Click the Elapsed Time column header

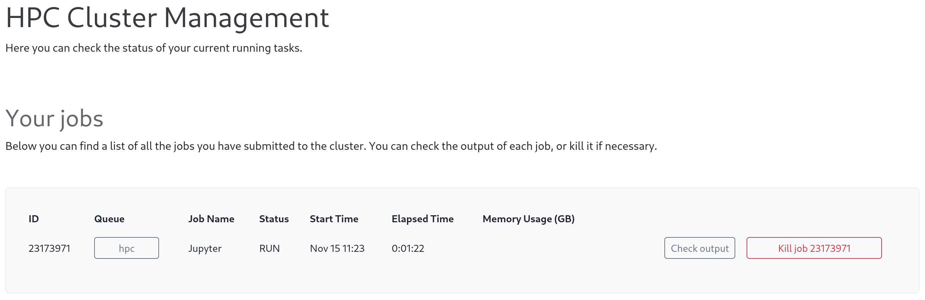point(422,219)
